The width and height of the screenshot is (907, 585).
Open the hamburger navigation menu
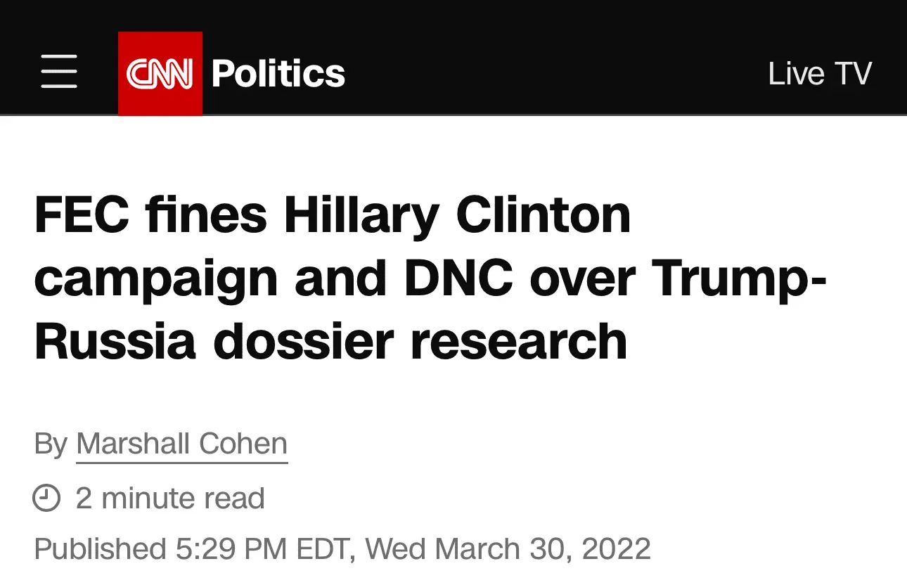click(x=59, y=72)
